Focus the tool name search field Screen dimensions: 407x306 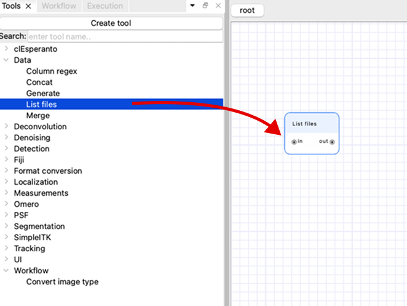click(125, 36)
